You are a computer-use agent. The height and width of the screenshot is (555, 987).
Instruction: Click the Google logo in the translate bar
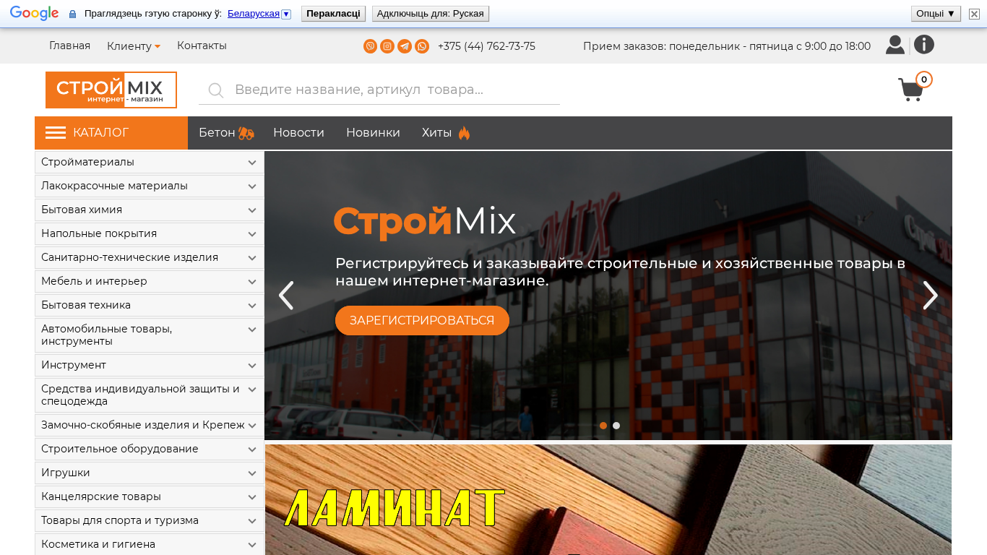[x=34, y=14]
